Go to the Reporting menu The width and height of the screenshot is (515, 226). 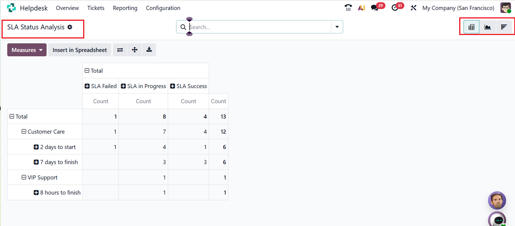point(125,8)
